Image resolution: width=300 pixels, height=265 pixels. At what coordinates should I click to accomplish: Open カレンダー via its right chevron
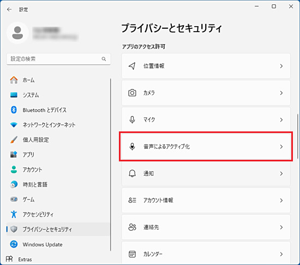pyautogui.click(x=281, y=254)
